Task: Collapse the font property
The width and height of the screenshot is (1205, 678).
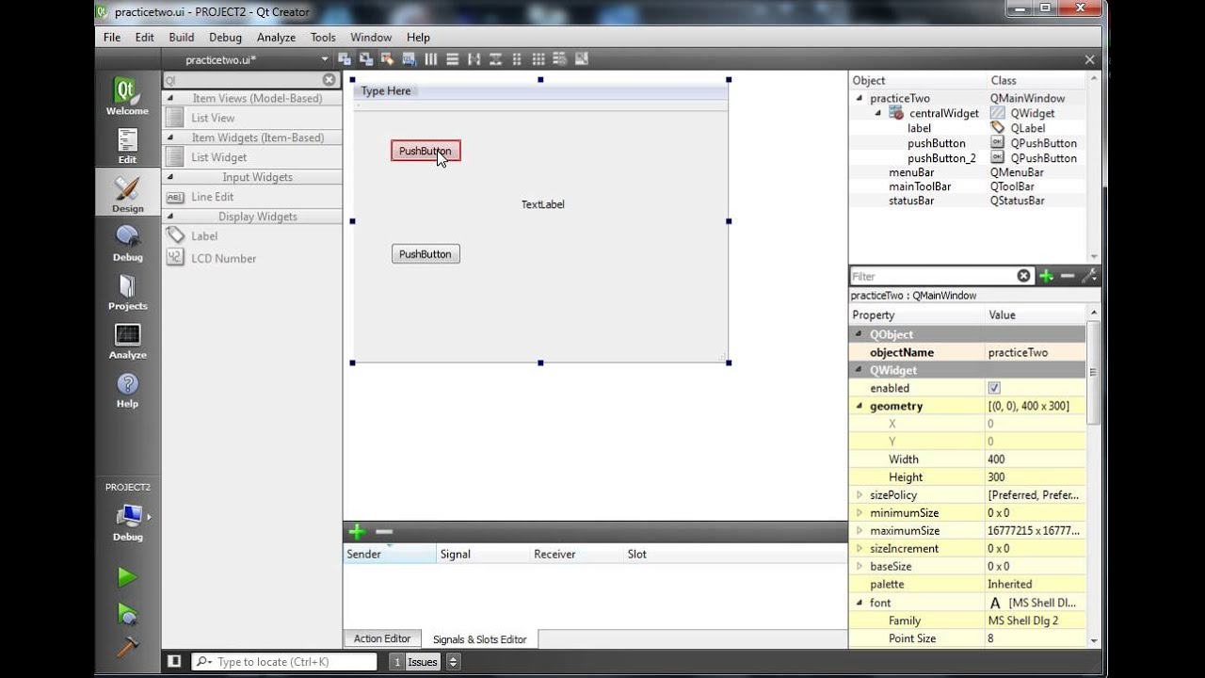Action: point(859,603)
